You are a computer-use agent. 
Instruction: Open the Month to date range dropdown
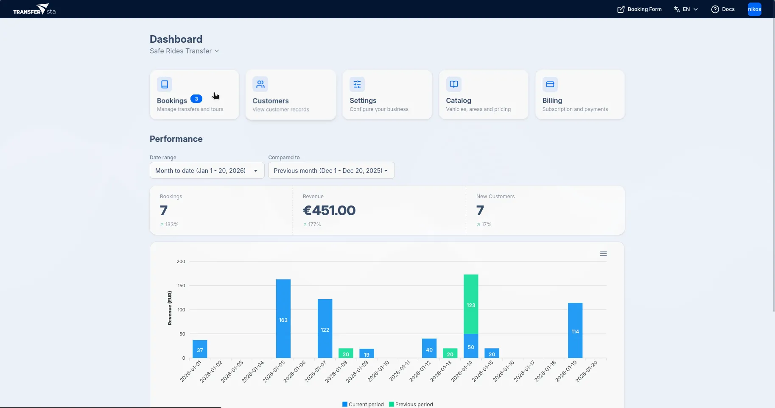click(x=207, y=170)
